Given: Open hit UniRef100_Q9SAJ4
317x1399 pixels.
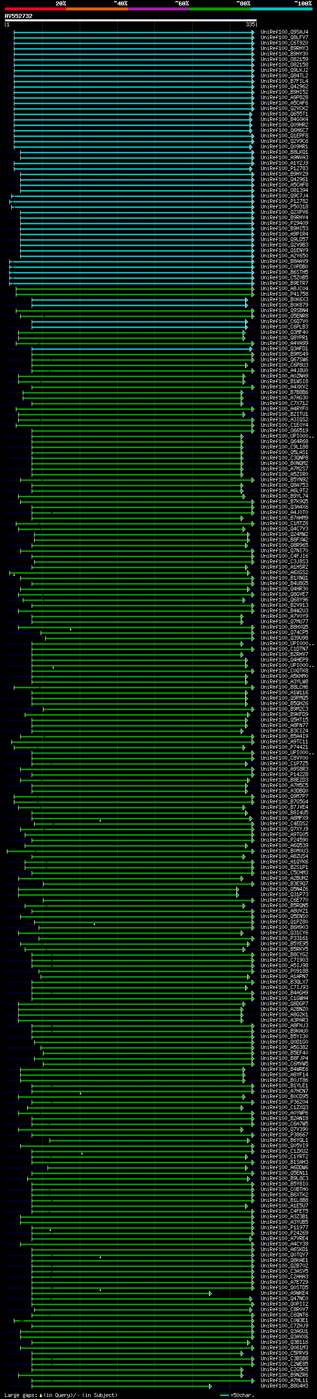Looking at the screenshot, I should [284, 32].
